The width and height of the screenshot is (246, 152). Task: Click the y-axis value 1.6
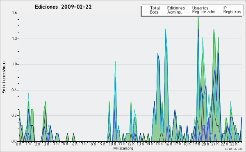(x=14, y=13)
